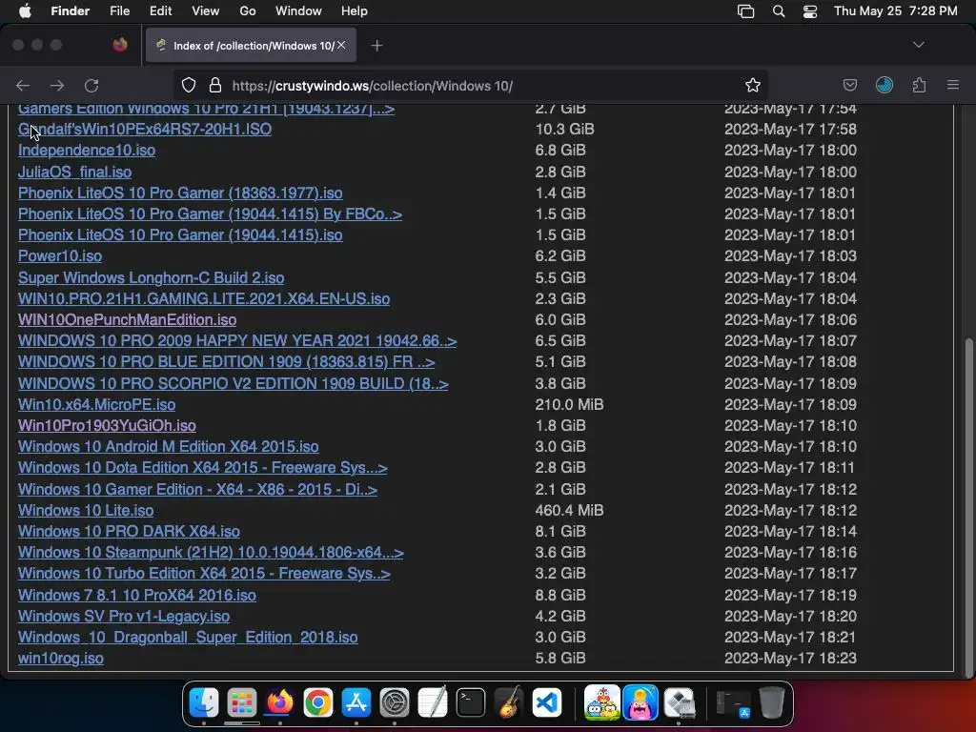Click the Firefox View pinned icon

point(120,45)
